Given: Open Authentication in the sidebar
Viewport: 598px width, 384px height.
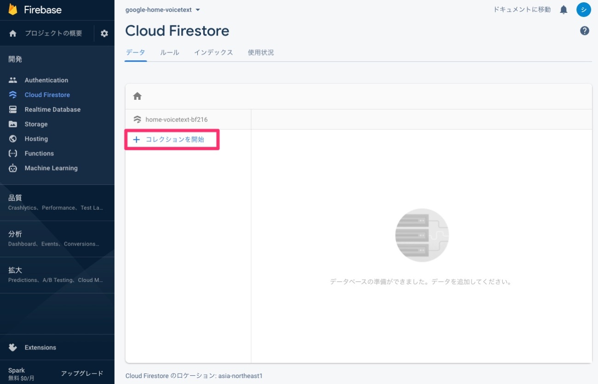Looking at the screenshot, I should click(46, 80).
